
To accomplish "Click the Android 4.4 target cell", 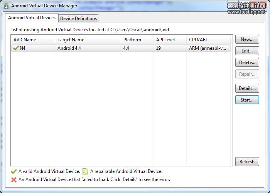I will pyautogui.click(x=69, y=48).
